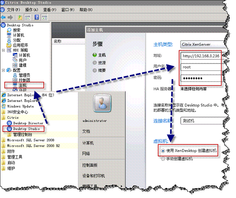This screenshot has height=198, width=236.
Task: Click the action pane toolbar icon
Action: 44,17
